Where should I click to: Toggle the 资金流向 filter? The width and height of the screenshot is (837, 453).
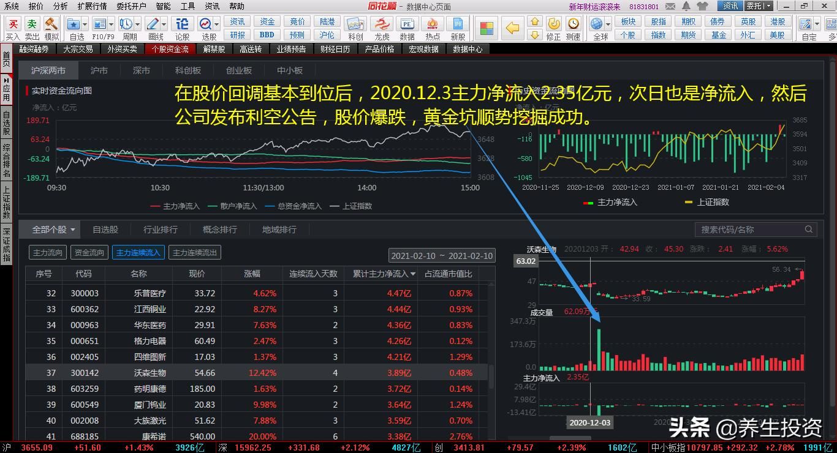pos(89,252)
